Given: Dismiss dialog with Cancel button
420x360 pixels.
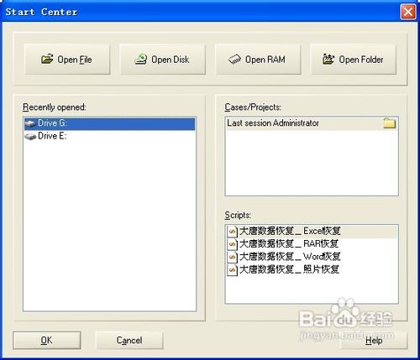Looking at the screenshot, I should coord(129,340).
